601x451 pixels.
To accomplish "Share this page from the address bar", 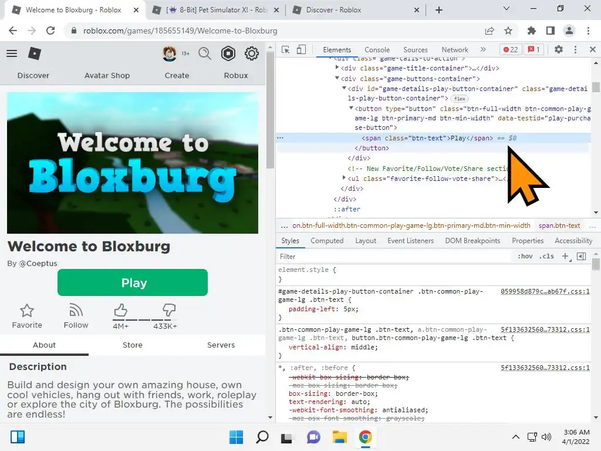I will tap(489, 31).
